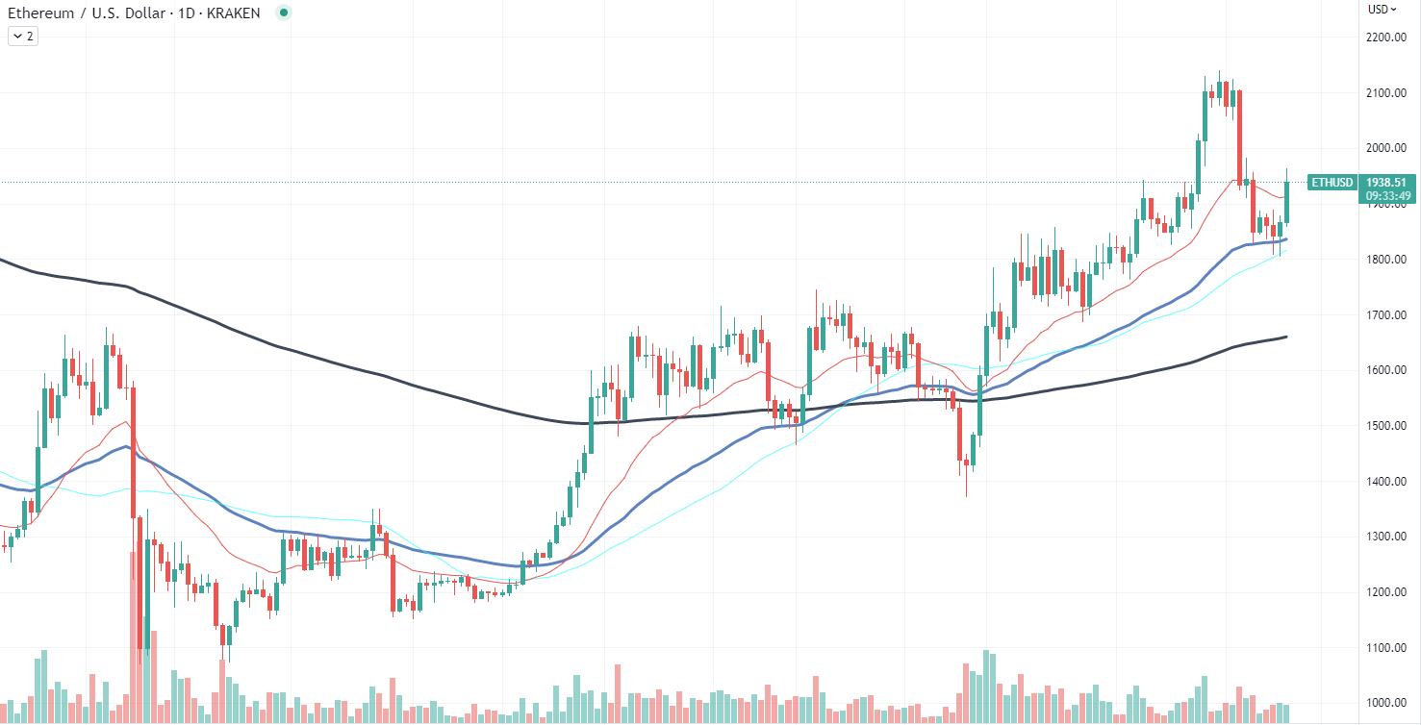Screen dimensions: 1421x725
Task: Click the 2000.00 price axis label
Action: pyautogui.click(x=1386, y=148)
